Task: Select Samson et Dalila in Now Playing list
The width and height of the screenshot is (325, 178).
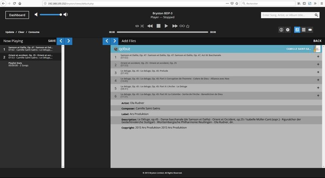Action: (31, 49)
